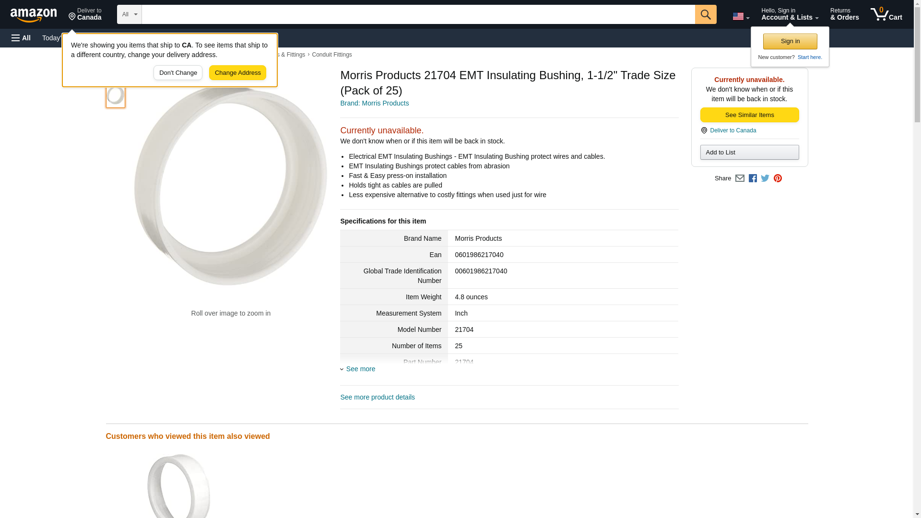Click the Amazon logo
Screen dimensions: 921x518
click(34, 15)
